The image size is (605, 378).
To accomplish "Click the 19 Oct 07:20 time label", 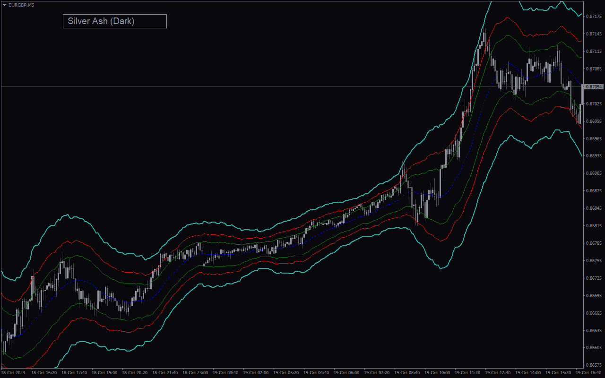I will click(377, 373).
